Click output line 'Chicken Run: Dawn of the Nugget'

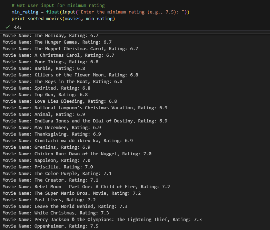point(77,154)
